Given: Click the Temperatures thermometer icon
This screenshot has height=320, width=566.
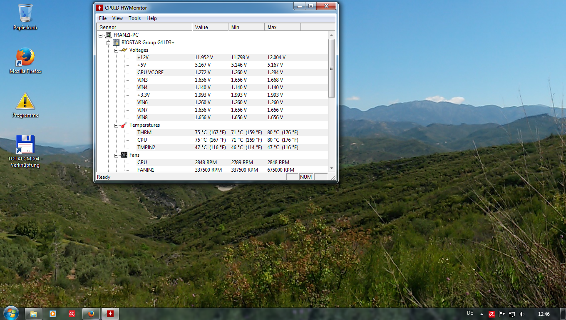Looking at the screenshot, I should coord(124,125).
